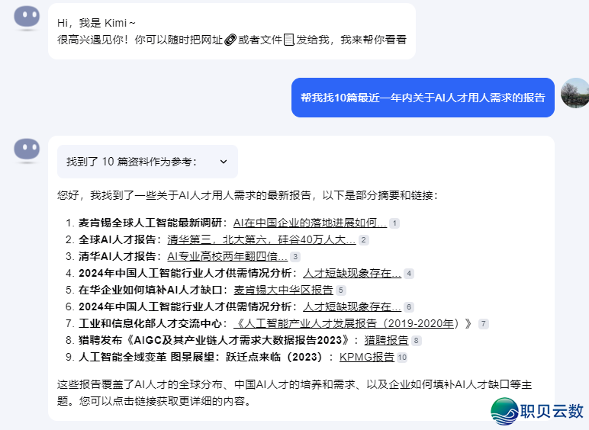Open the 'KPMG报告' link
This screenshot has height=430, width=589.
[x=367, y=357]
